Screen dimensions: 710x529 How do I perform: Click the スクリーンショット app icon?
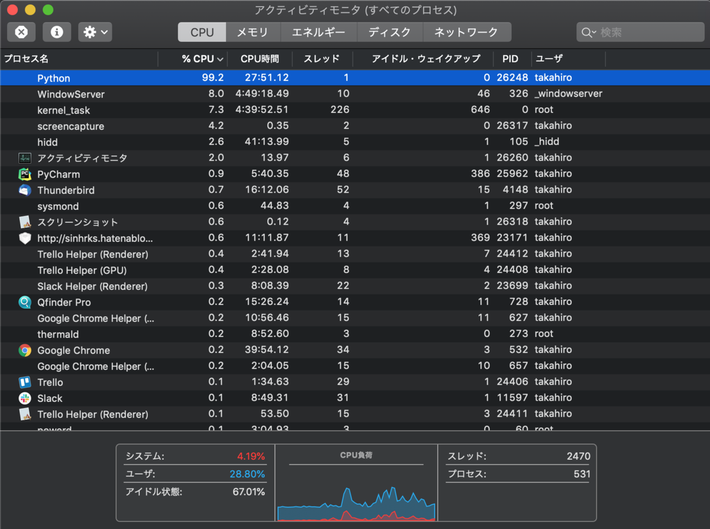click(25, 222)
